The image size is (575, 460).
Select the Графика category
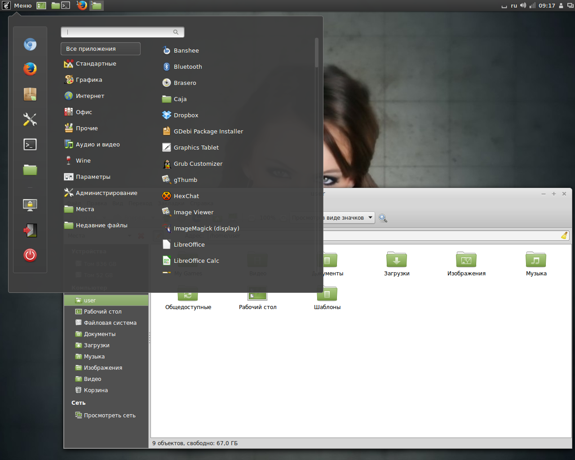(83, 80)
